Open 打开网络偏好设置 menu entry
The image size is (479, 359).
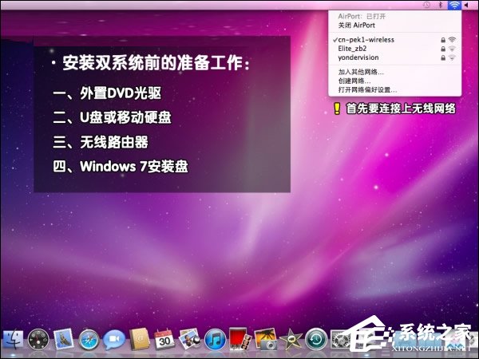pyautogui.click(x=368, y=89)
